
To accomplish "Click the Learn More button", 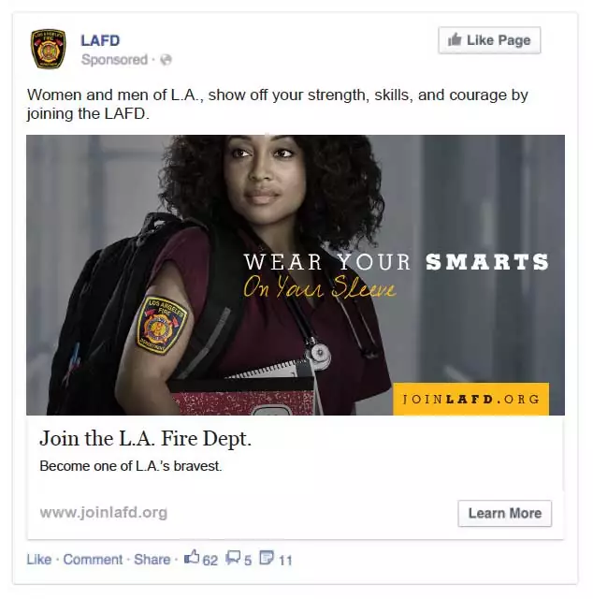I will (x=505, y=513).
